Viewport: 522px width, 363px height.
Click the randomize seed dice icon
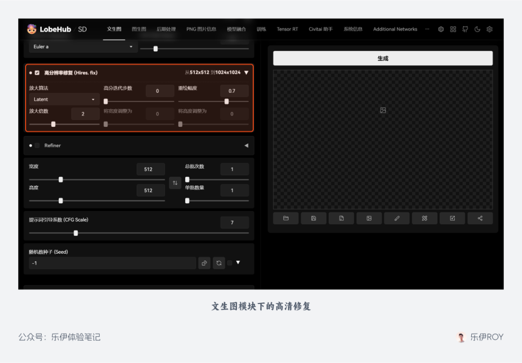click(204, 263)
